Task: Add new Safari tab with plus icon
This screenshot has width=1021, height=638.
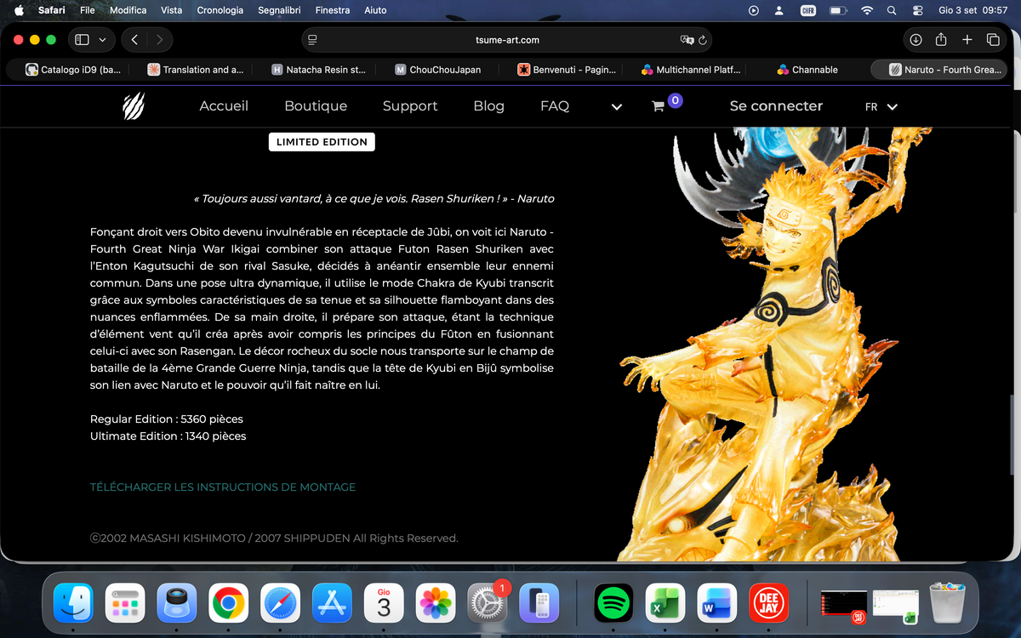Action: pos(967,39)
